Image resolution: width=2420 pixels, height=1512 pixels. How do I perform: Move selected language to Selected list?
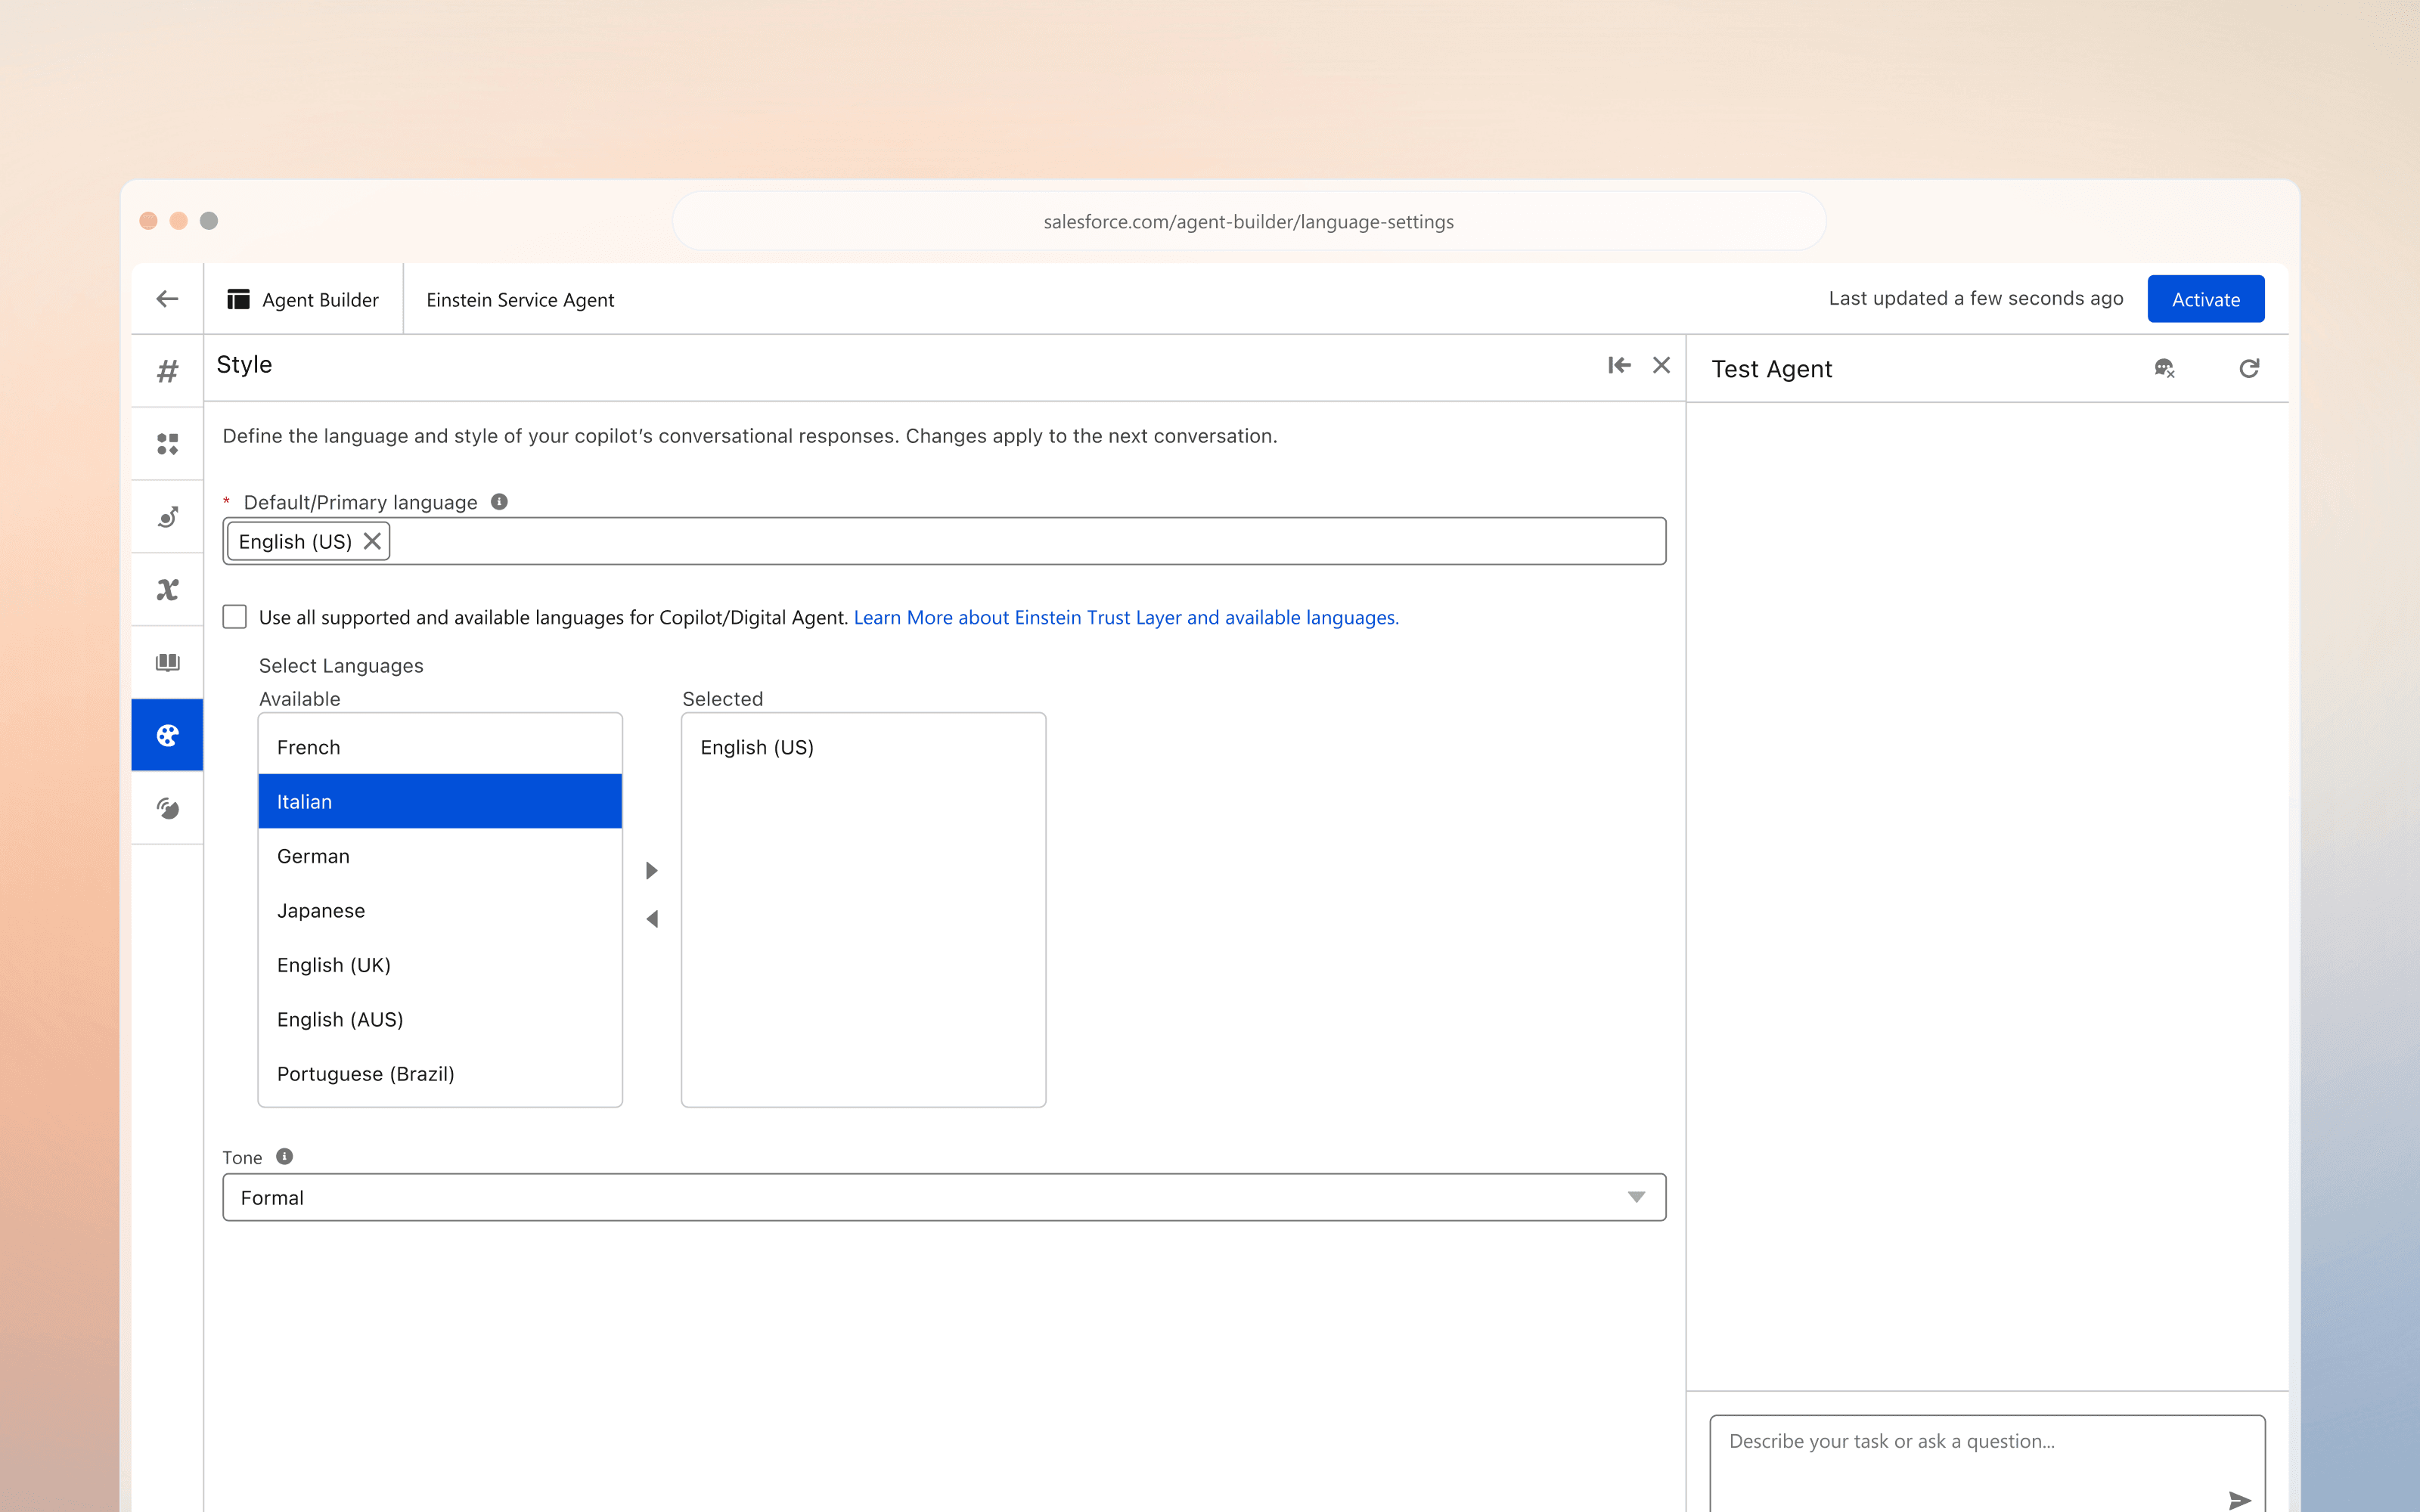pos(652,870)
